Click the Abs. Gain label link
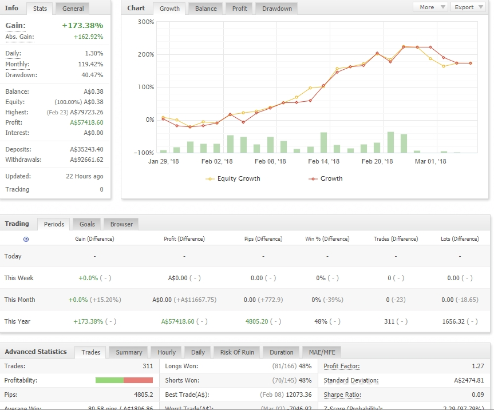 19,37
